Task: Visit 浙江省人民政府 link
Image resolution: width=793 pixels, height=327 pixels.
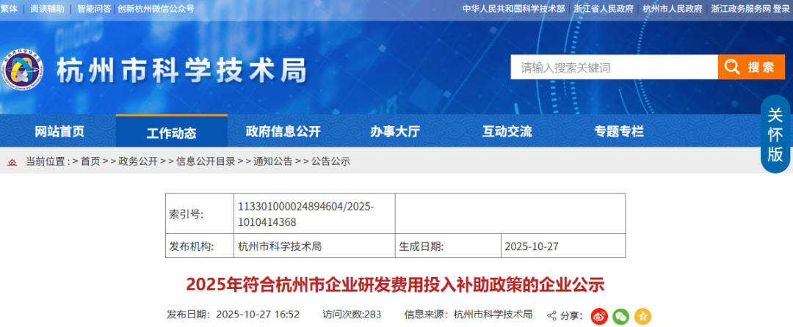Action: (x=604, y=9)
